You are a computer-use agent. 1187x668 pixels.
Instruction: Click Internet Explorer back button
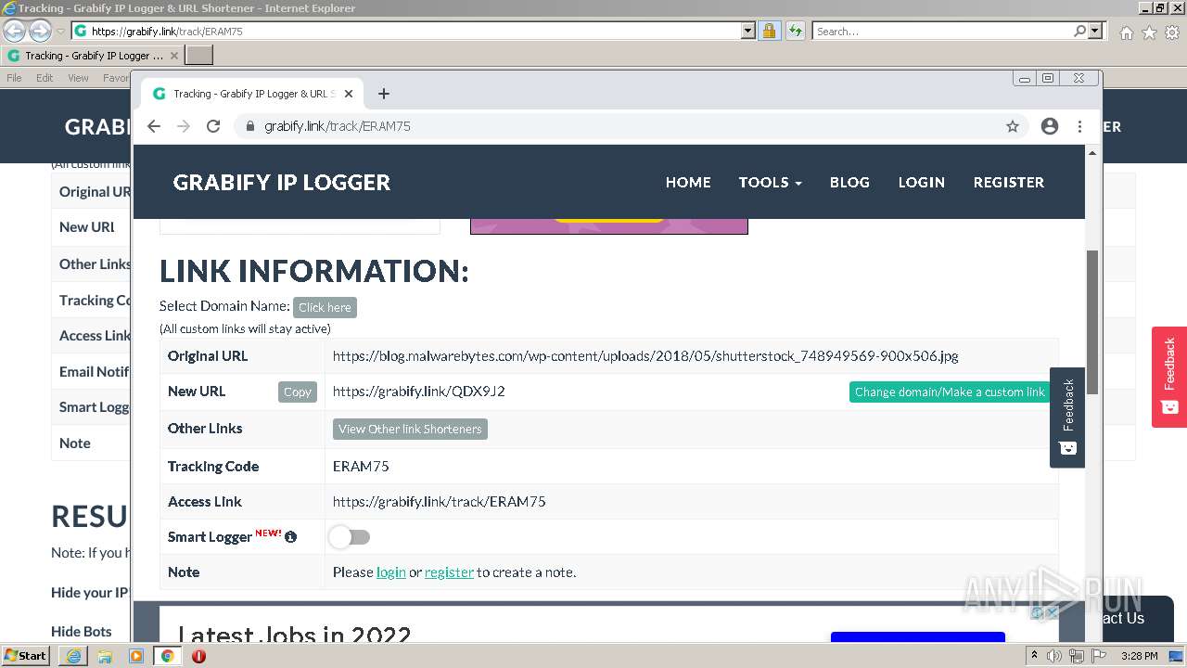15,32
